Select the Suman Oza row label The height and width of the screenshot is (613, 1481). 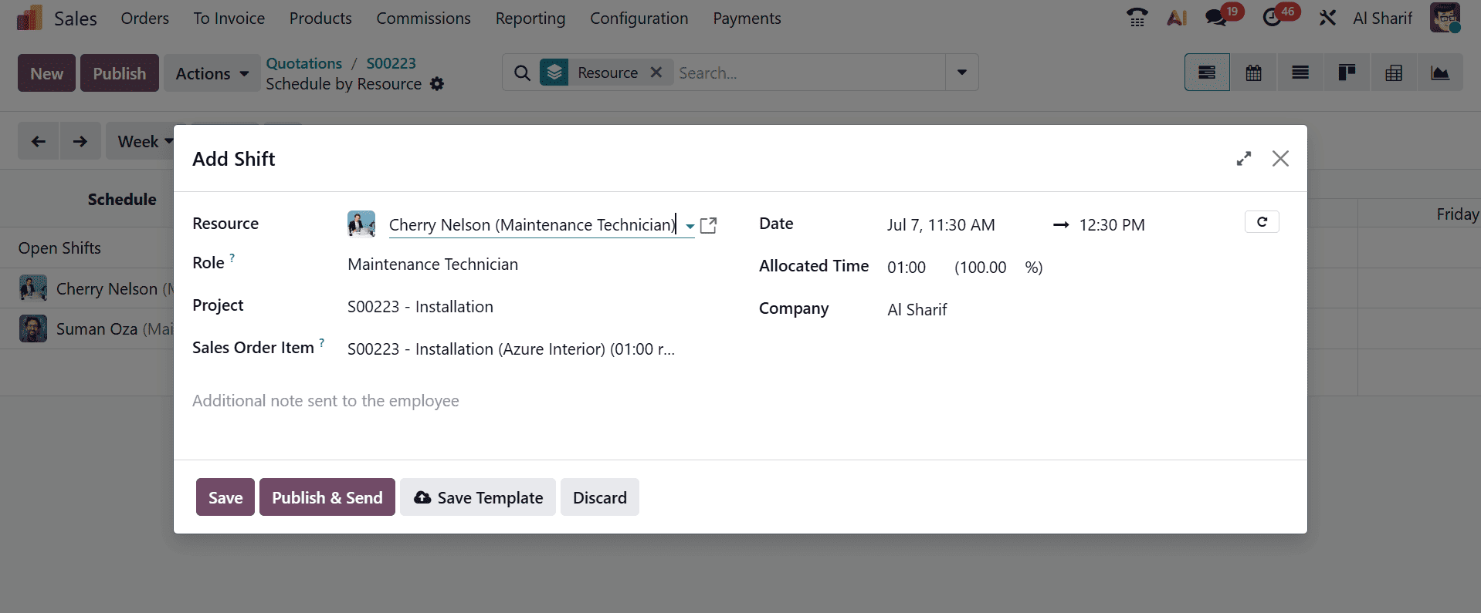tap(97, 329)
